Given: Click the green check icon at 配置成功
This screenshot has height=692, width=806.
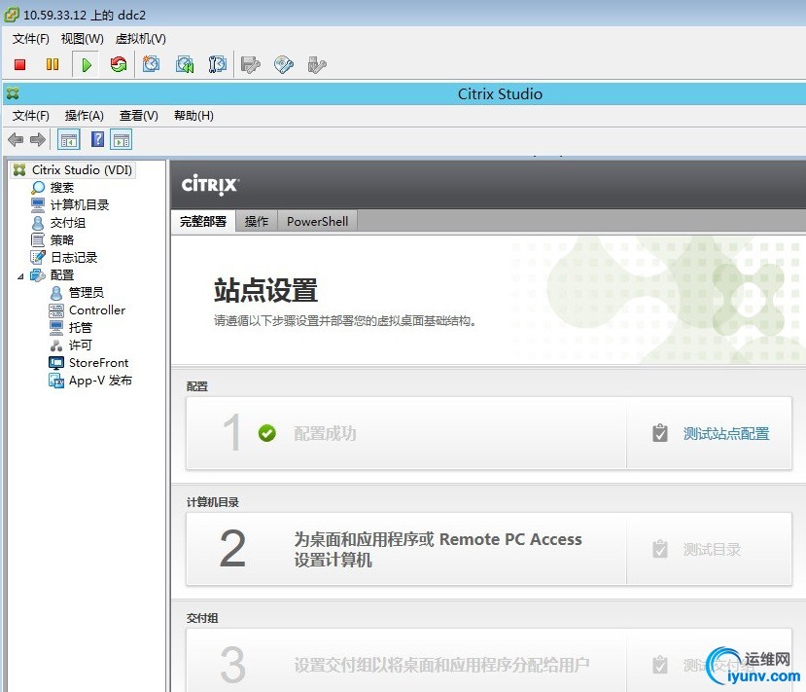Looking at the screenshot, I should point(266,433).
